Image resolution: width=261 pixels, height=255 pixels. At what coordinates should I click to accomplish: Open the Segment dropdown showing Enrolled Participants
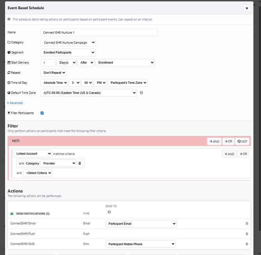pos(68,52)
